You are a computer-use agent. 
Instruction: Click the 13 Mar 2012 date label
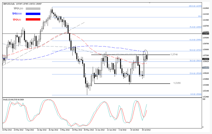7,130
